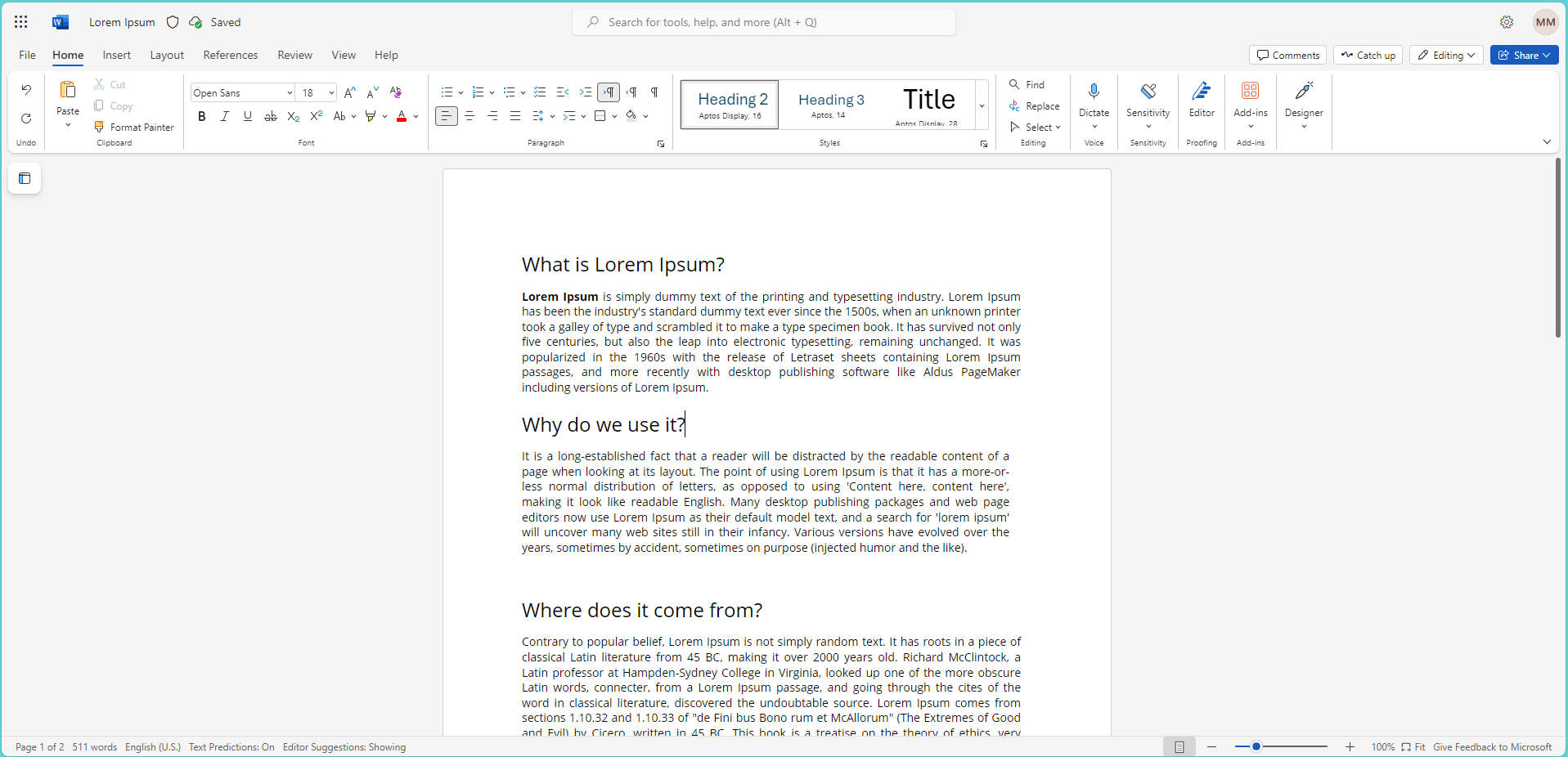Expand the Styles gallery more arrow
The height and width of the screenshot is (757, 1568).
coord(982,105)
